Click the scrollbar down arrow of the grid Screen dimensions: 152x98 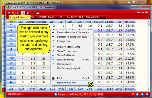(x=148, y=89)
